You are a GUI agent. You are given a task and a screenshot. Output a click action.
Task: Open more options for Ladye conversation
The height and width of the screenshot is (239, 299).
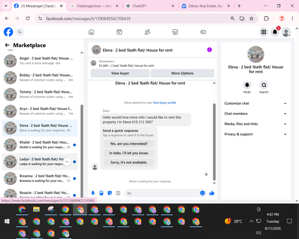pyautogui.click(x=67, y=162)
